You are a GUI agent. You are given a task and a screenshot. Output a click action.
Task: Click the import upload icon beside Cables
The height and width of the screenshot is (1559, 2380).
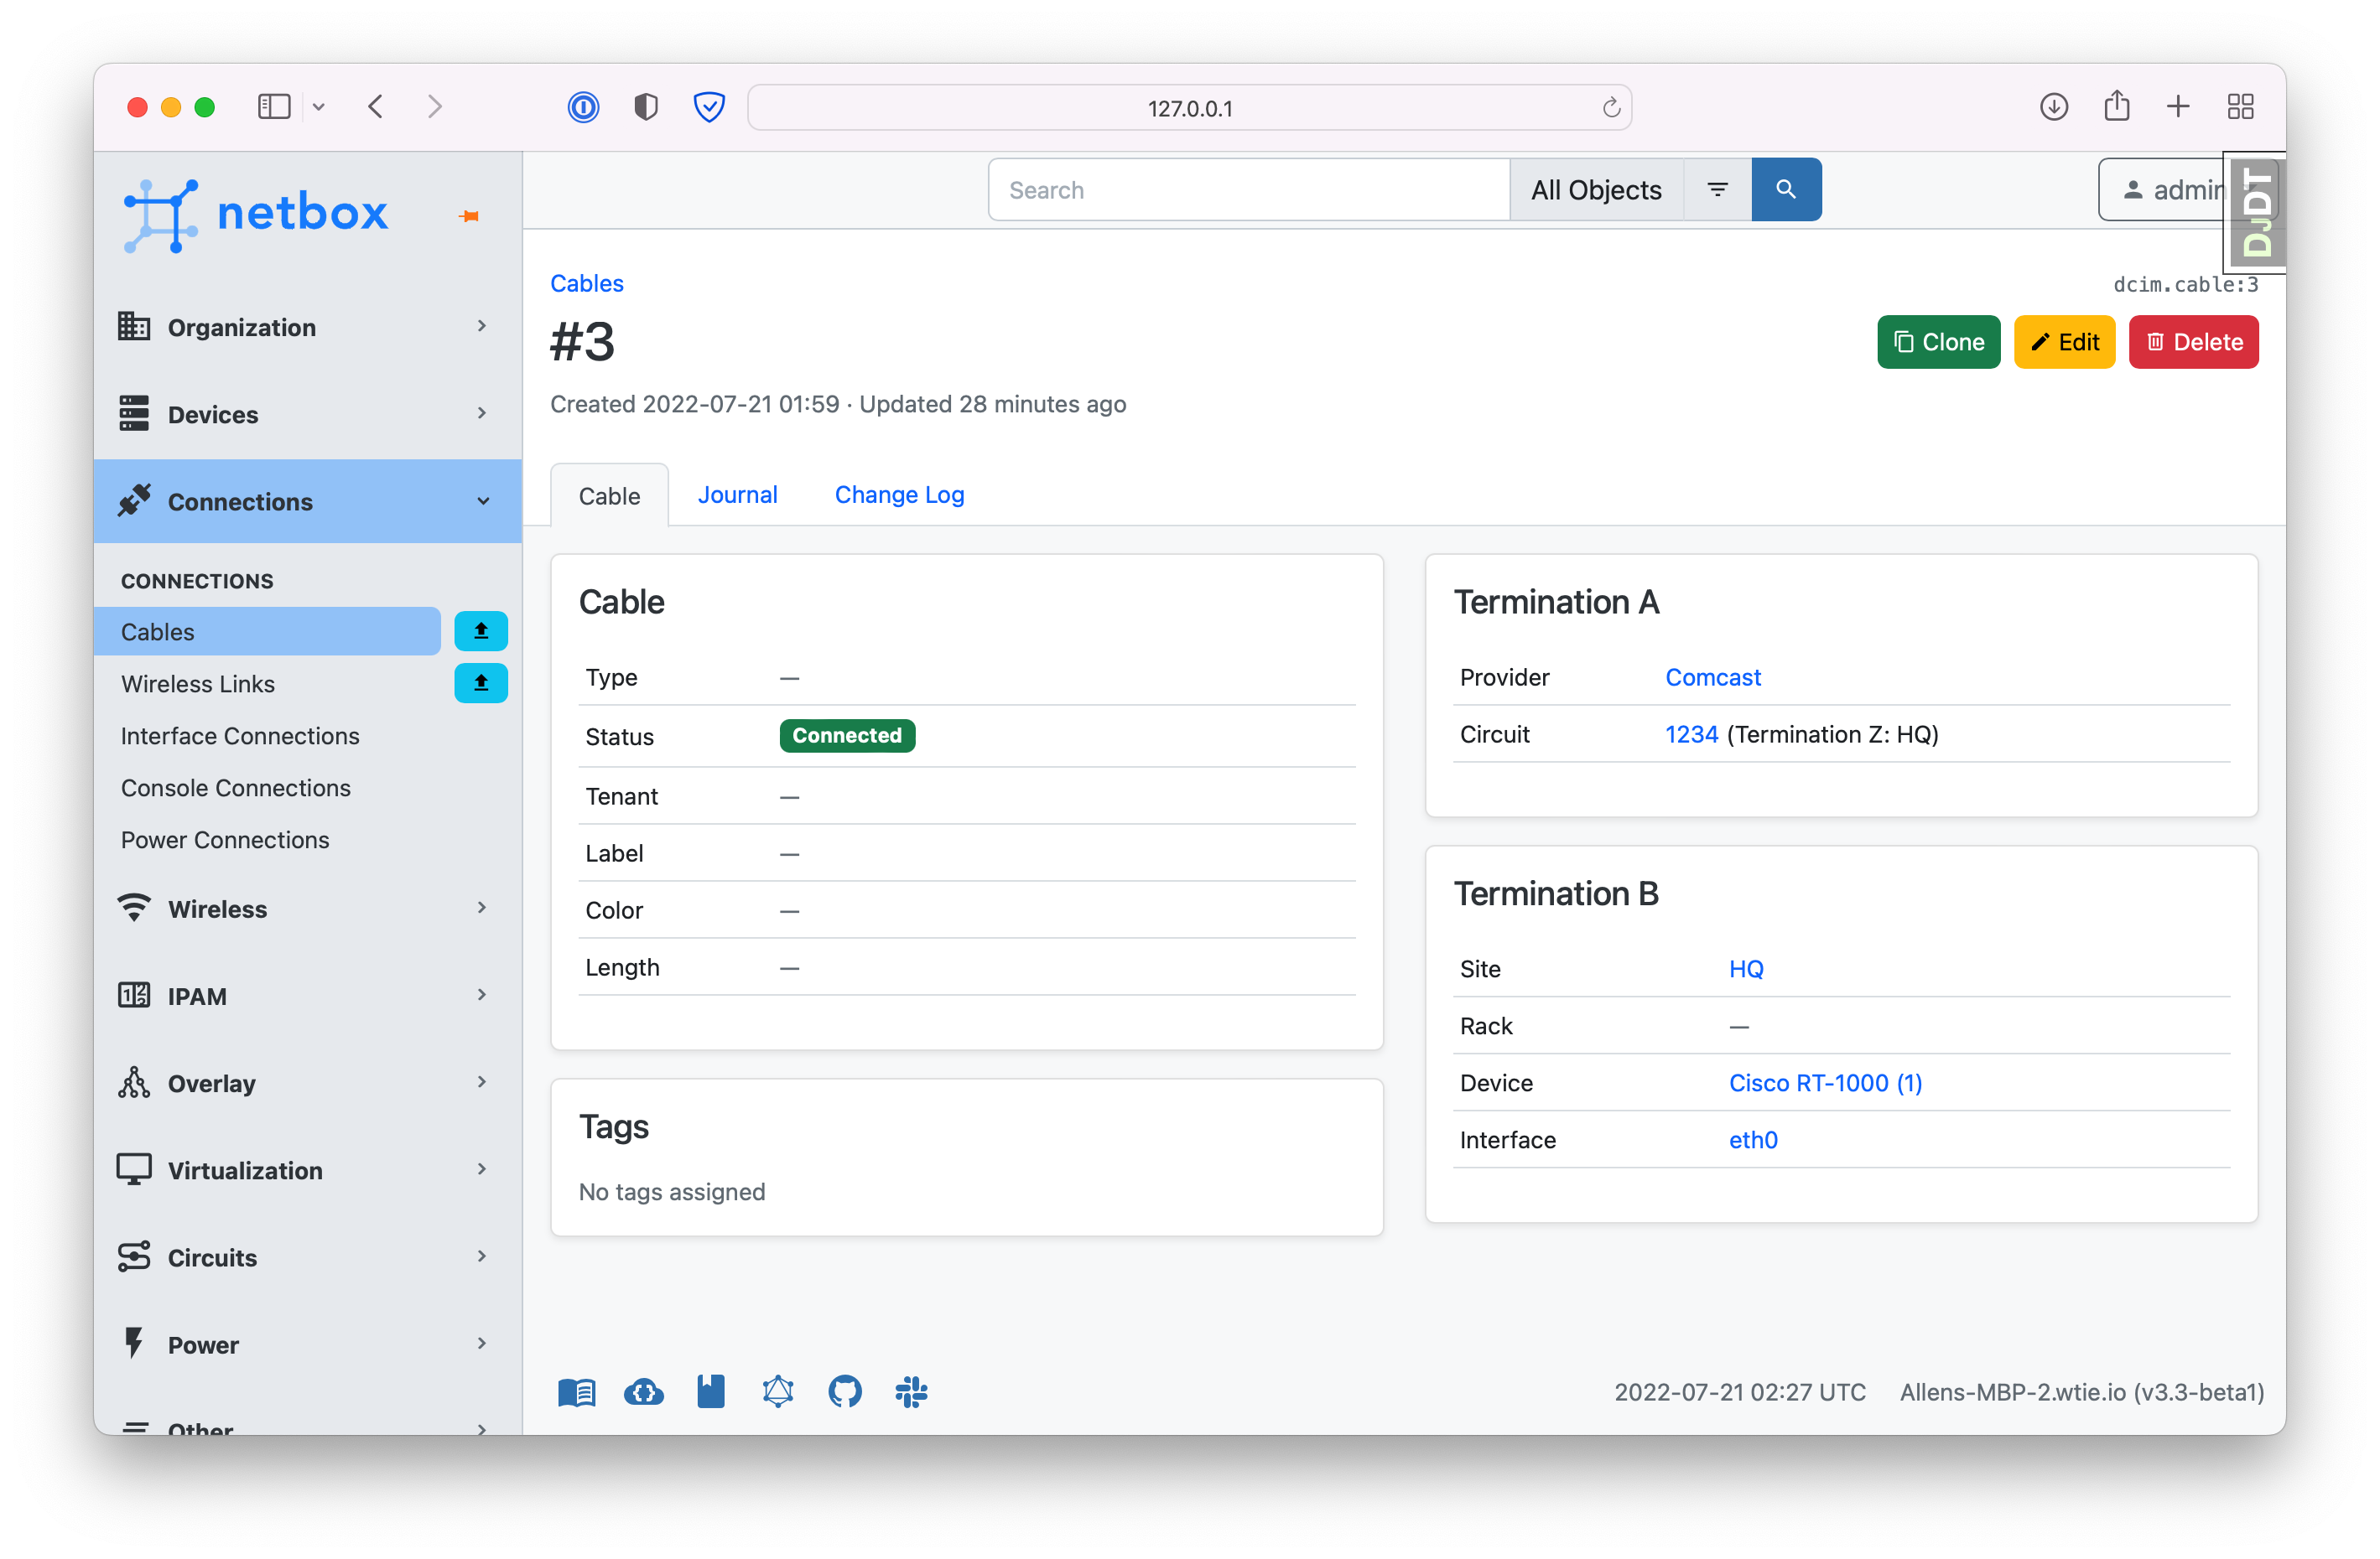click(480, 630)
